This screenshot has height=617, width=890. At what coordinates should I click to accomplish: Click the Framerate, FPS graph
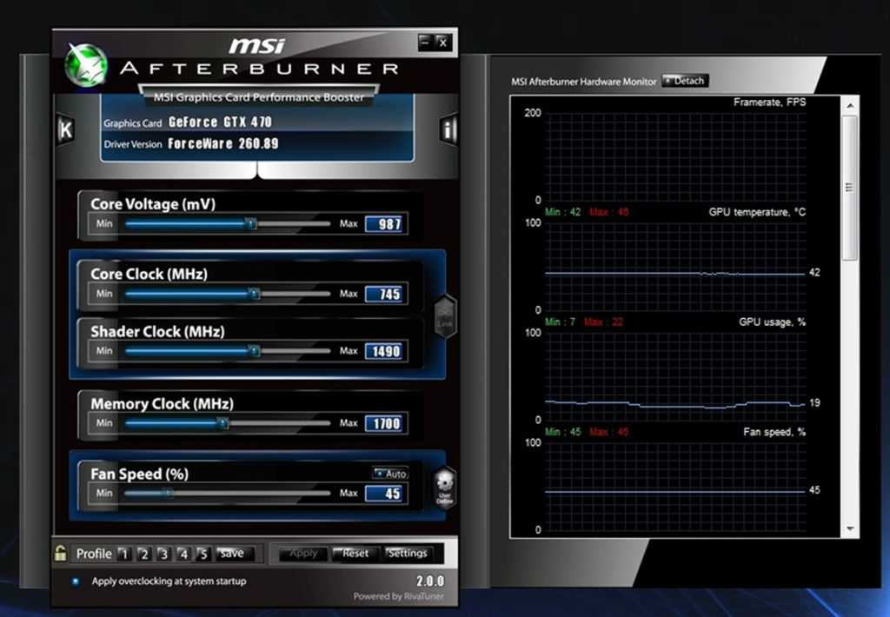coord(675,156)
